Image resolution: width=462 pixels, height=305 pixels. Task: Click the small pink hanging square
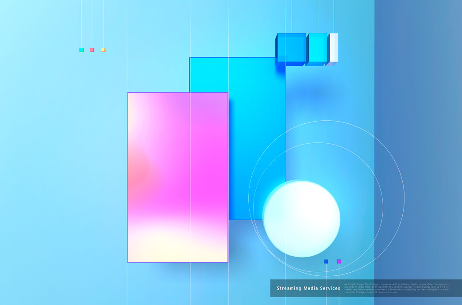(x=92, y=50)
